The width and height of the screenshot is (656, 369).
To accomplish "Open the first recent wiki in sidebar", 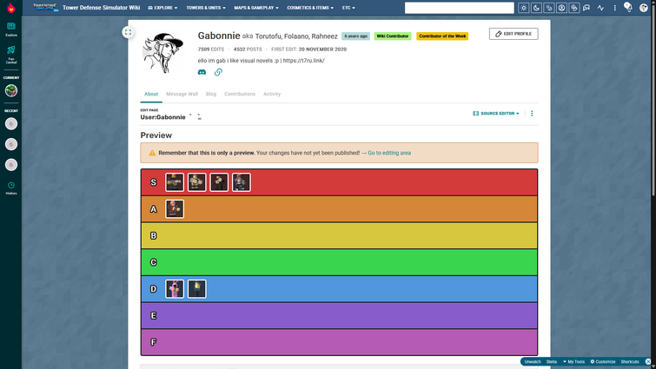I will [x=11, y=123].
